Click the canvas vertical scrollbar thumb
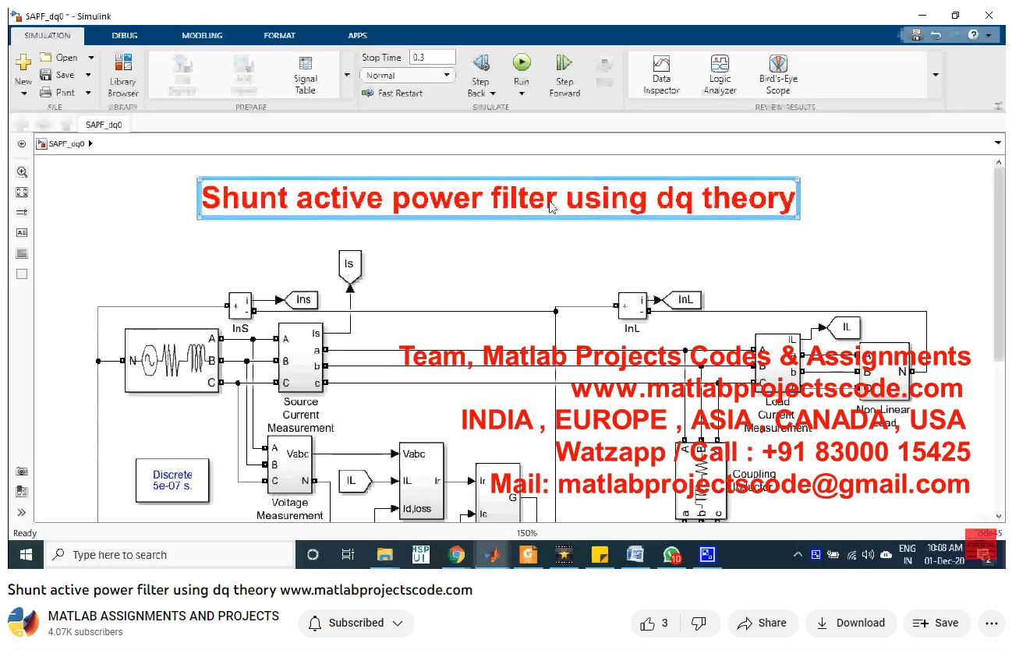Viewport: 1012px width, 650px height. [1000, 265]
